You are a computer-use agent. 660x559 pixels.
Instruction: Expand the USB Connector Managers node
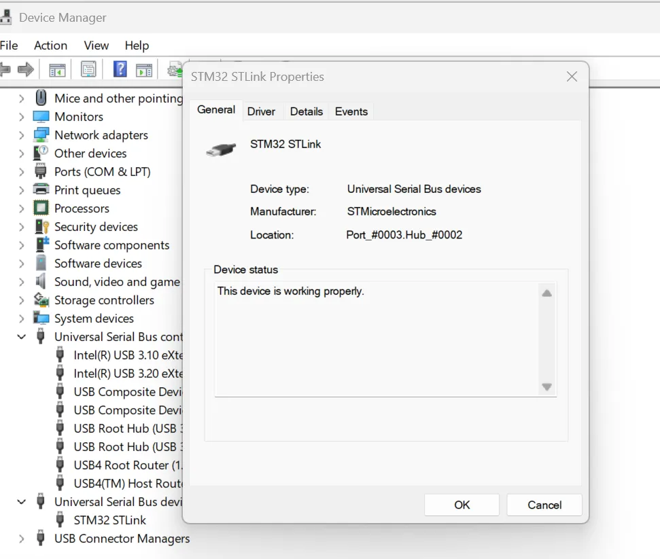tap(21, 539)
